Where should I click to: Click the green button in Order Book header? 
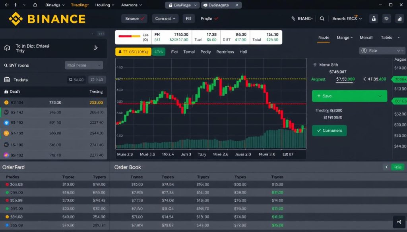397,167
